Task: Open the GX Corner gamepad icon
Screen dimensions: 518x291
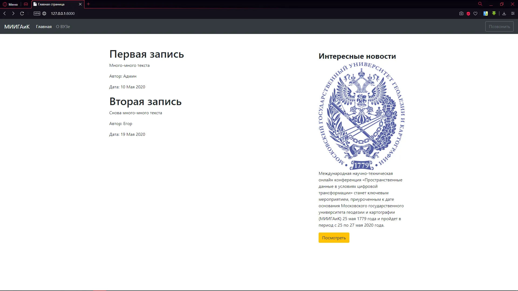Action: [x=26, y=4]
